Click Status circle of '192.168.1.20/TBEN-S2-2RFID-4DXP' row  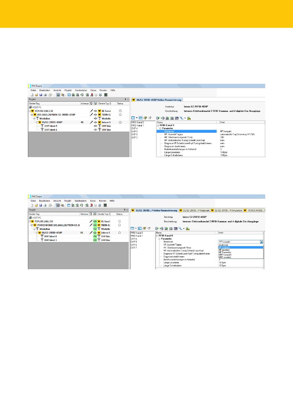coord(120,115)
